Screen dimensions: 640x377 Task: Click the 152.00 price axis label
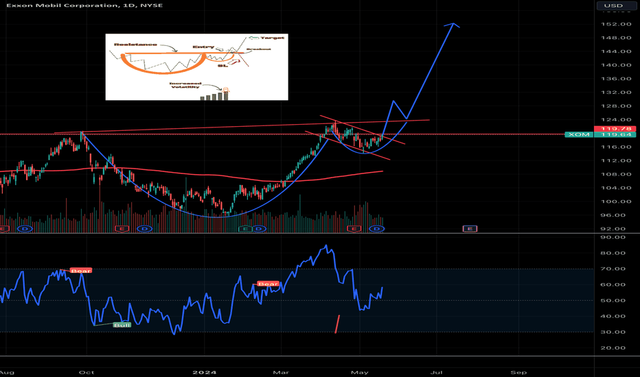[616, 24]
